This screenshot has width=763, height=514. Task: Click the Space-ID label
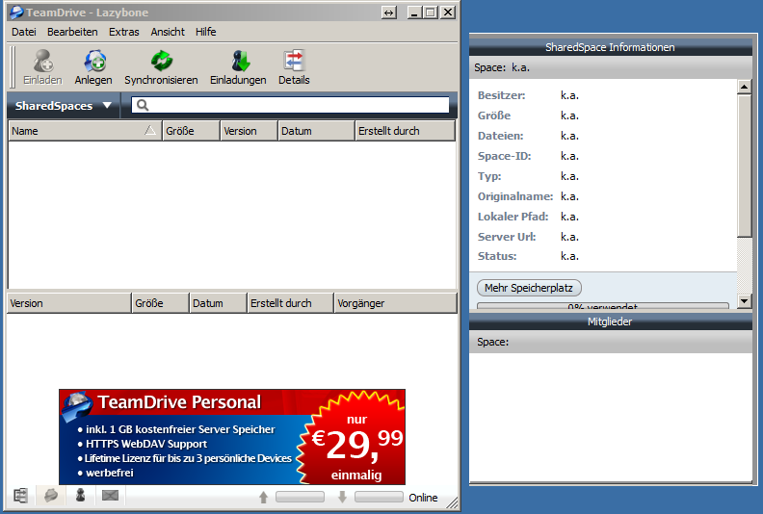(504, 156)
